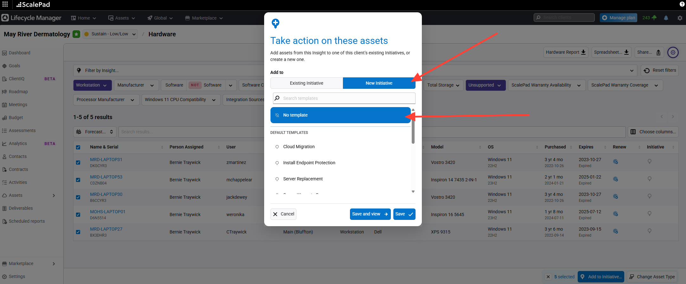
Task: Uncheck the MOHS-LAPTOP01 row checkbox
Action: click(x=78, y=215)
